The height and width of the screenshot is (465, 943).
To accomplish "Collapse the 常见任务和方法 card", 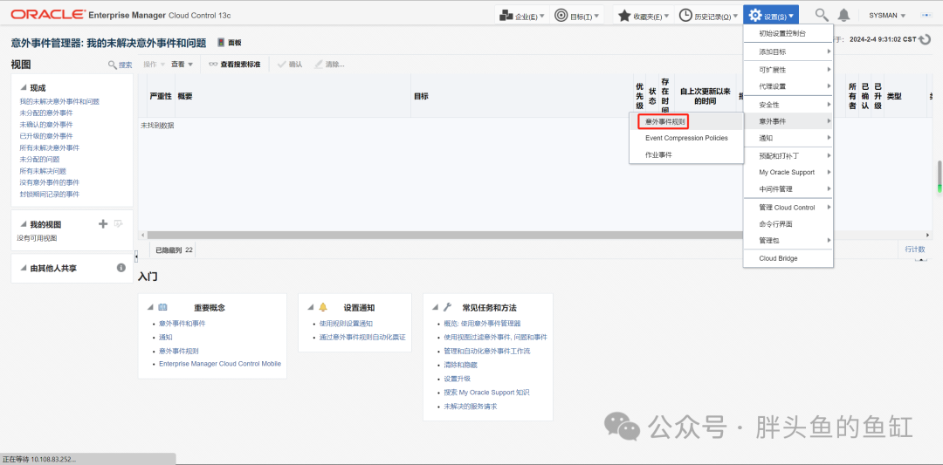I will click(436, 308).
